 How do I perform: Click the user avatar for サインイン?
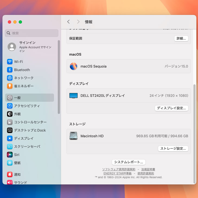click(x=12, y=47)
